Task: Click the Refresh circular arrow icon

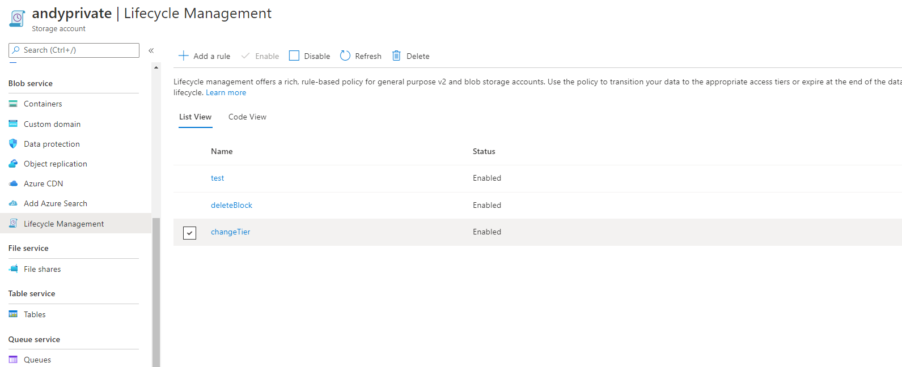Action: pos(345,56)
